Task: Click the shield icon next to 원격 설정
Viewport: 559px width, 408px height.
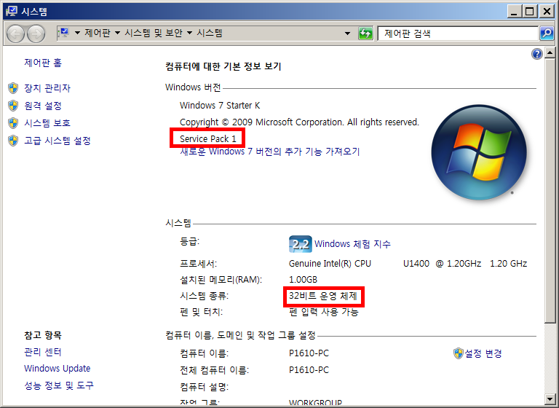Action: coord(13,106)
